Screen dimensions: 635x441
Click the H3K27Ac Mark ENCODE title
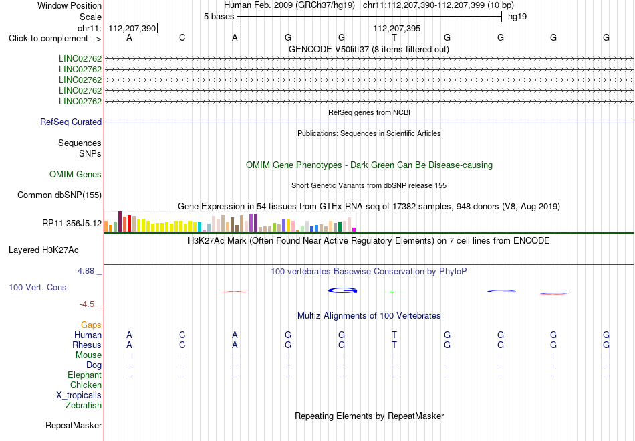click(369, 241)
